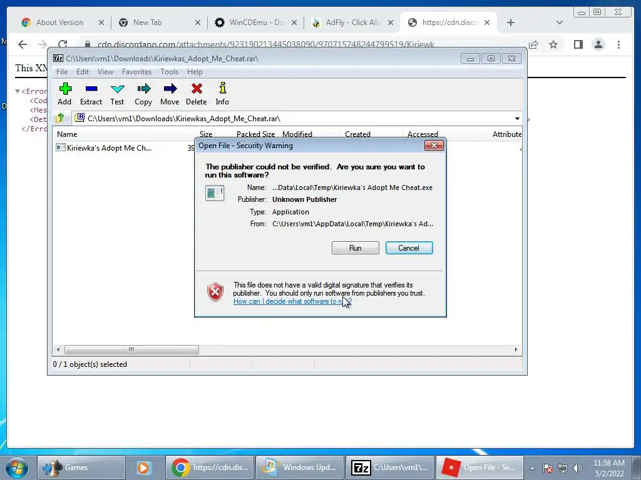Open the Games taskbar button
The height and width of the screenshot is (480, 641).
coord(81,467)
